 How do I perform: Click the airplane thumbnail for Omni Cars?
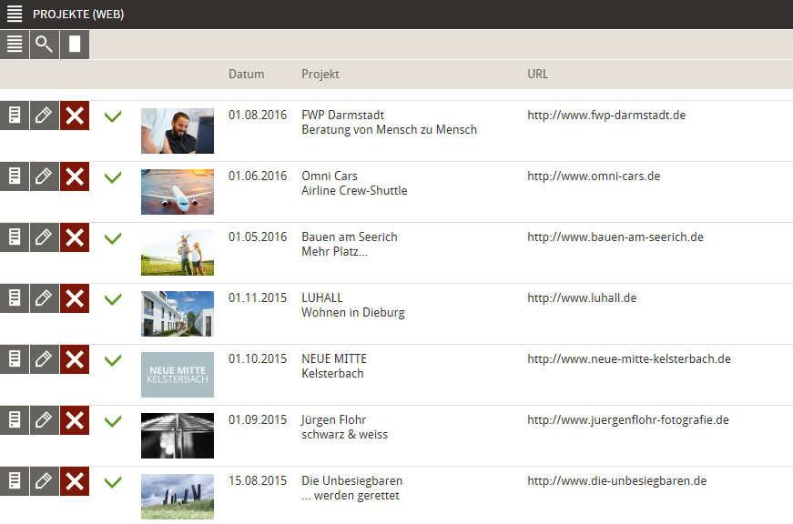178,192
